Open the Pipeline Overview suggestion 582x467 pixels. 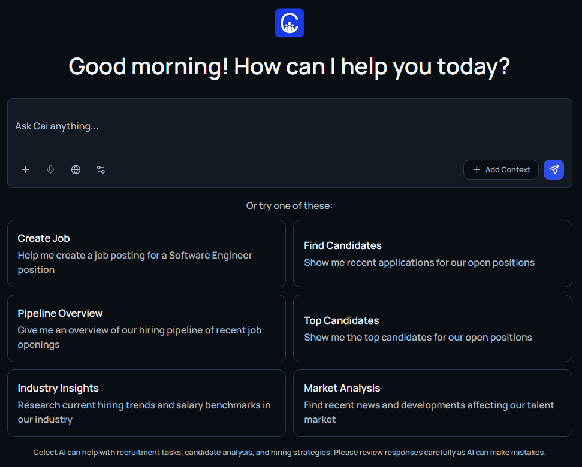146,328
